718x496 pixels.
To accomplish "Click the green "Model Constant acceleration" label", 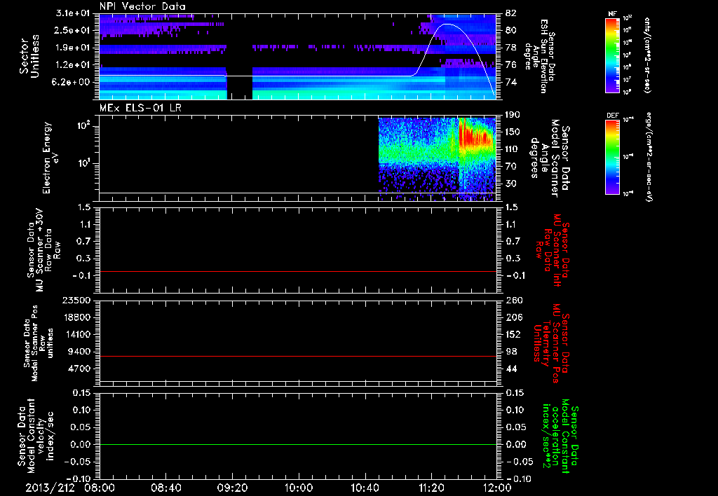I will [x=560, y=436].
